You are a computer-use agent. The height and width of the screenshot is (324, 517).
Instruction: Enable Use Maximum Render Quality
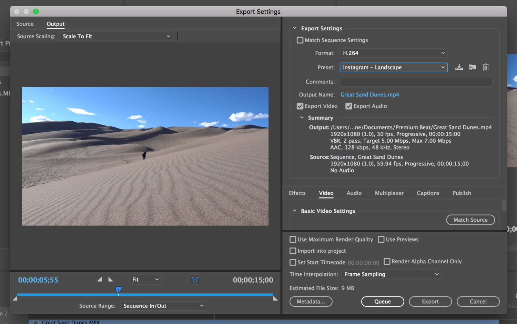(293, 240)
